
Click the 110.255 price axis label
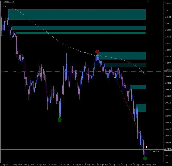pyautogui.click(x=168, y=43)
